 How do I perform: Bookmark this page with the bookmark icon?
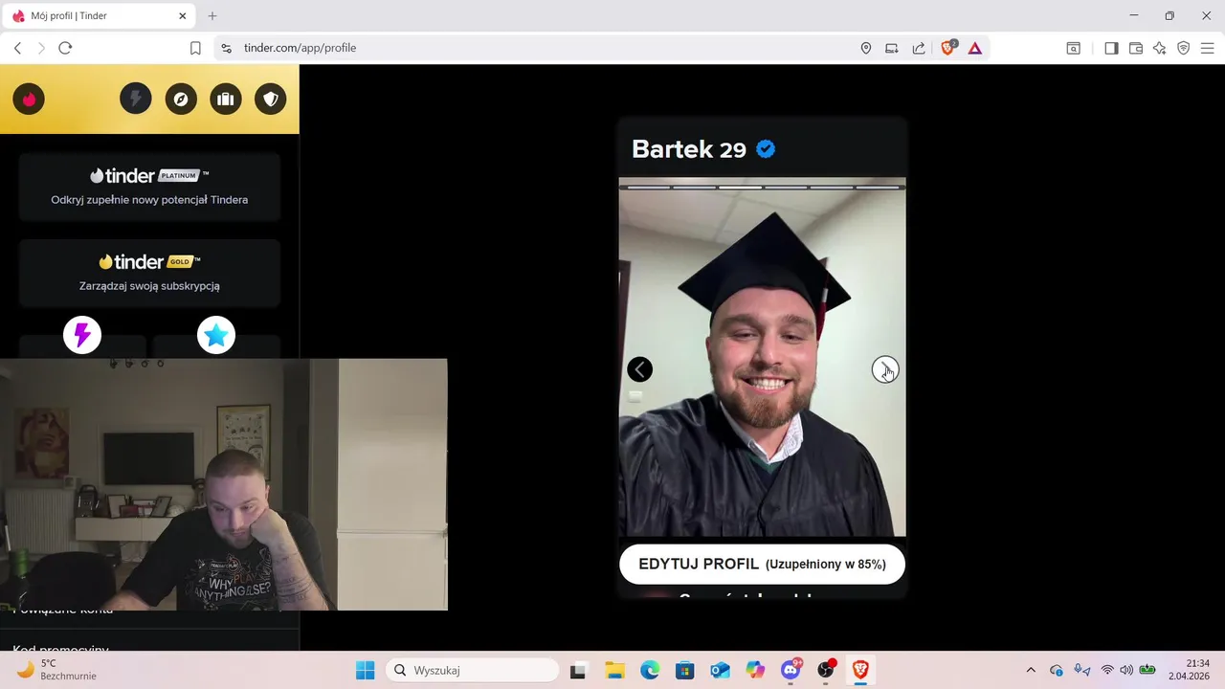195,48
